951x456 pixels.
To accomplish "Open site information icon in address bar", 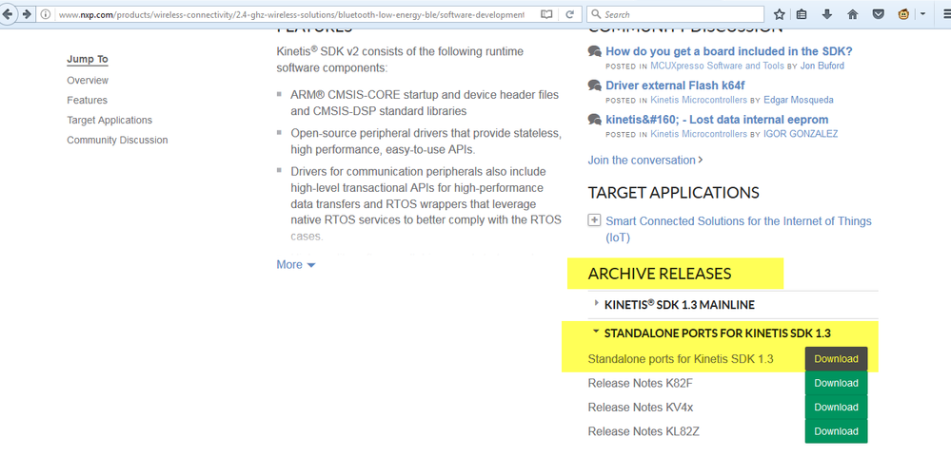I will click(46, 14).
